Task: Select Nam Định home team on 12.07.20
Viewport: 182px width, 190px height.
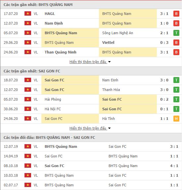Action: (x=54, y=23)
